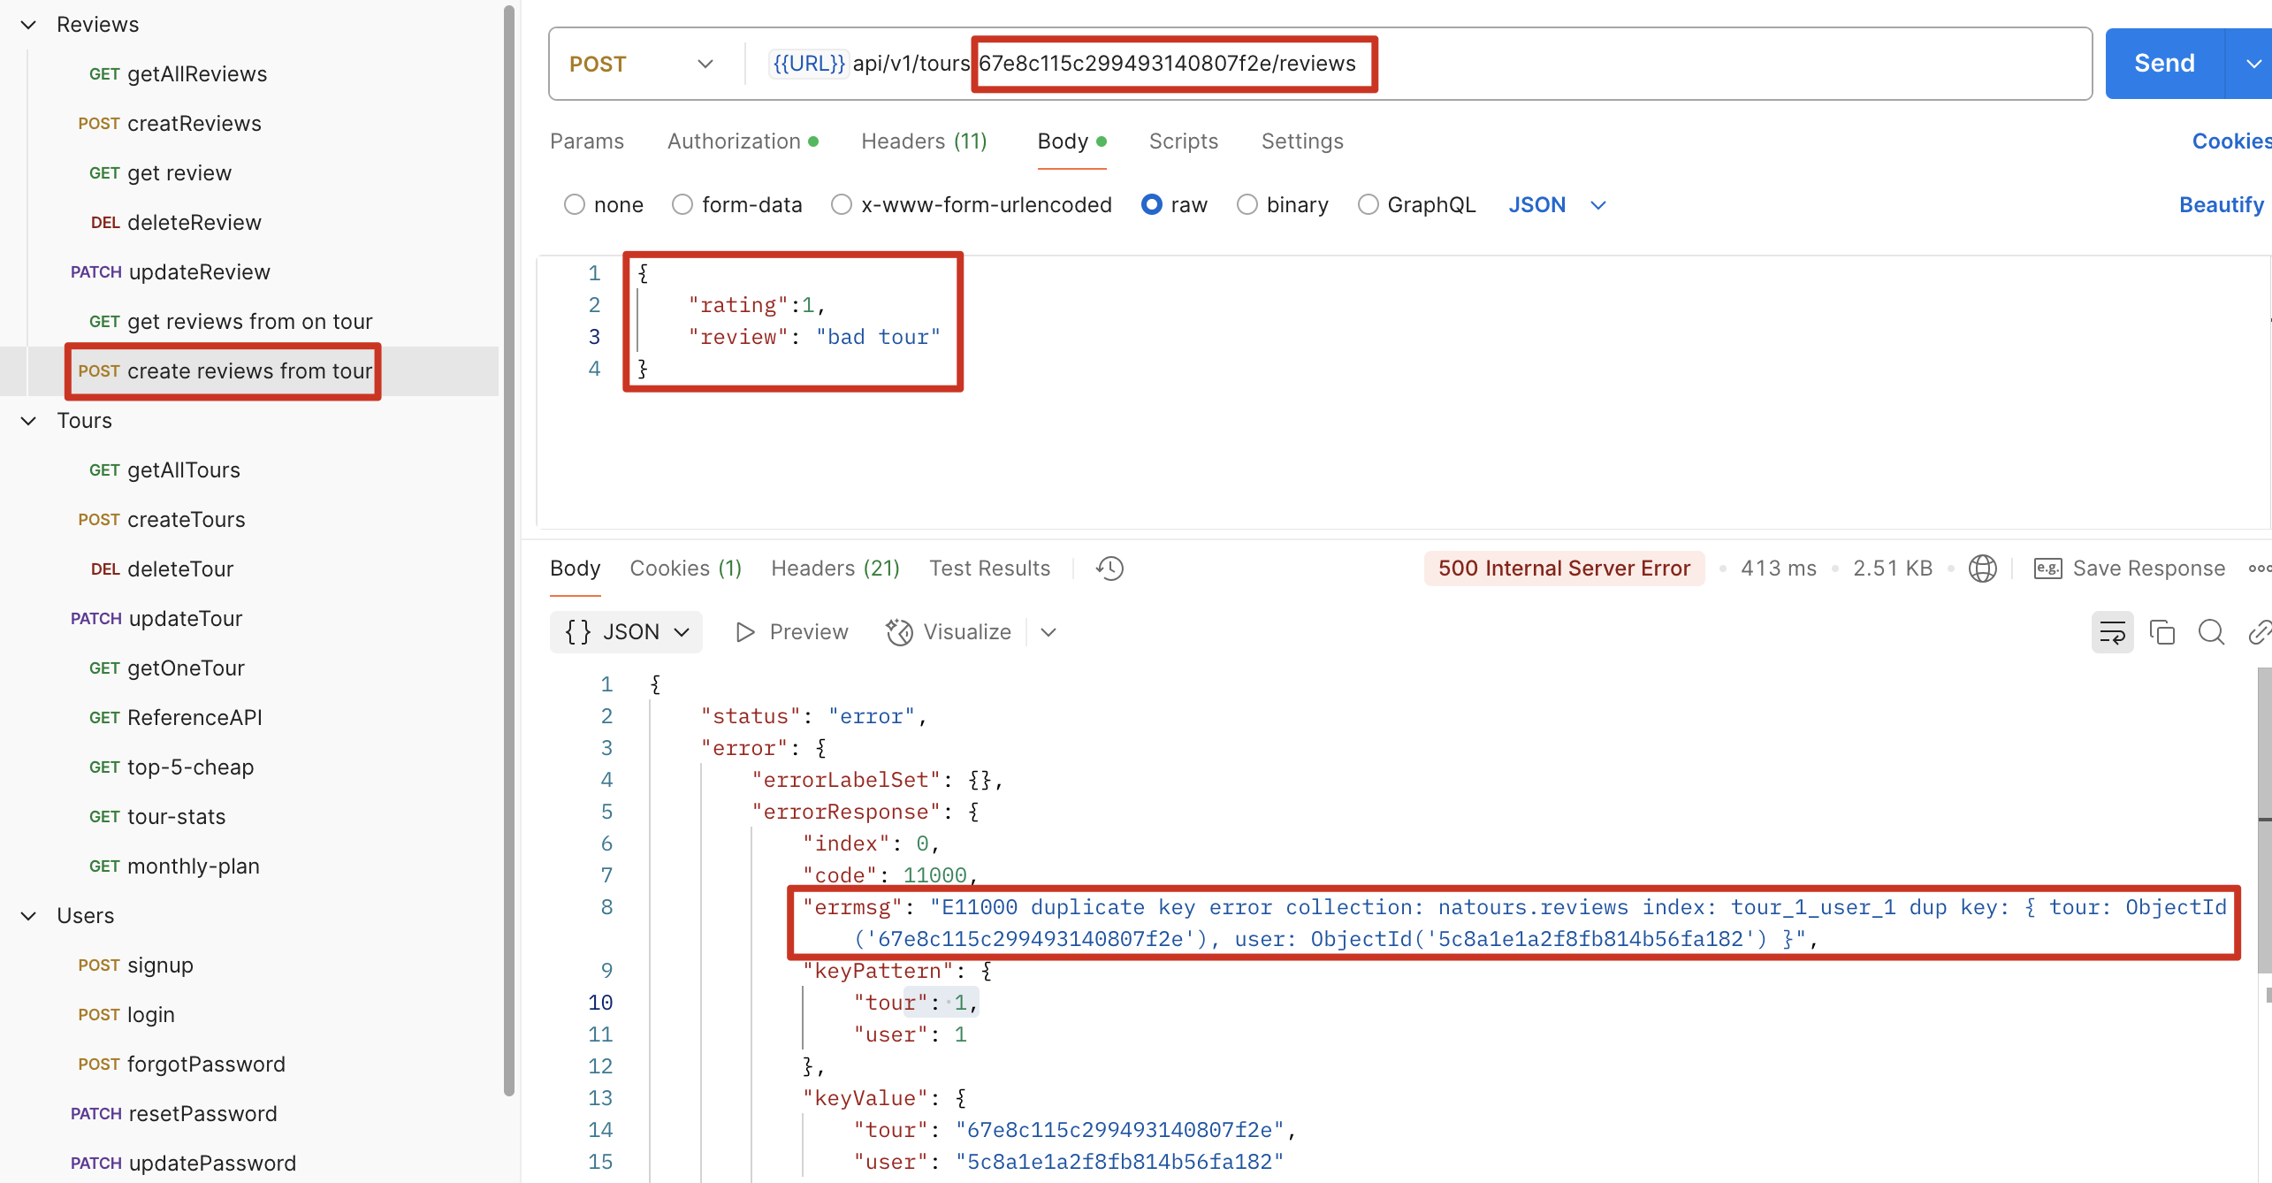Open response search magnifier icon

tap(2211, 632)
